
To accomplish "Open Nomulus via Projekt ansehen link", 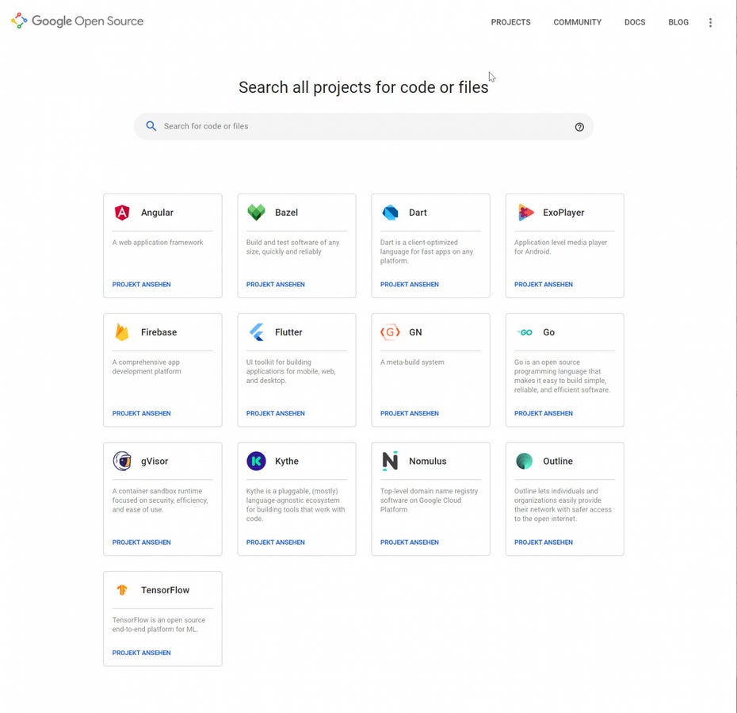I will click(x=410, y=542).
